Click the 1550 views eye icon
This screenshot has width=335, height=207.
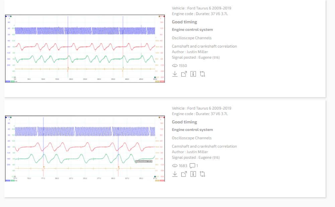point(175,66)
